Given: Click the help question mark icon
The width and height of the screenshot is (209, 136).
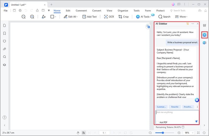Looking at the screenshot, I should click(x=4, y=118).
